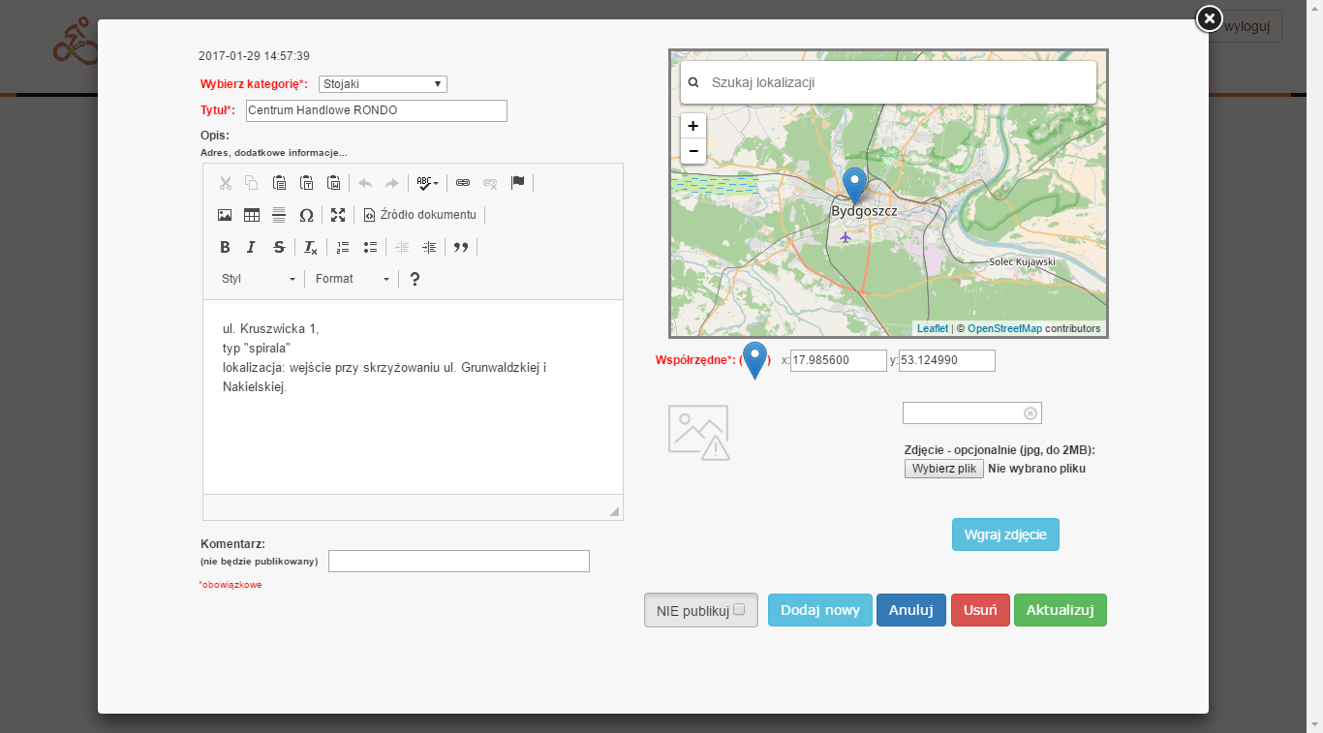The height and width of the screenshot is (733, 1323).
Task: Click the Szukaj lokalizacji search field
Action: pyautogui.click(x=901, y=82)
